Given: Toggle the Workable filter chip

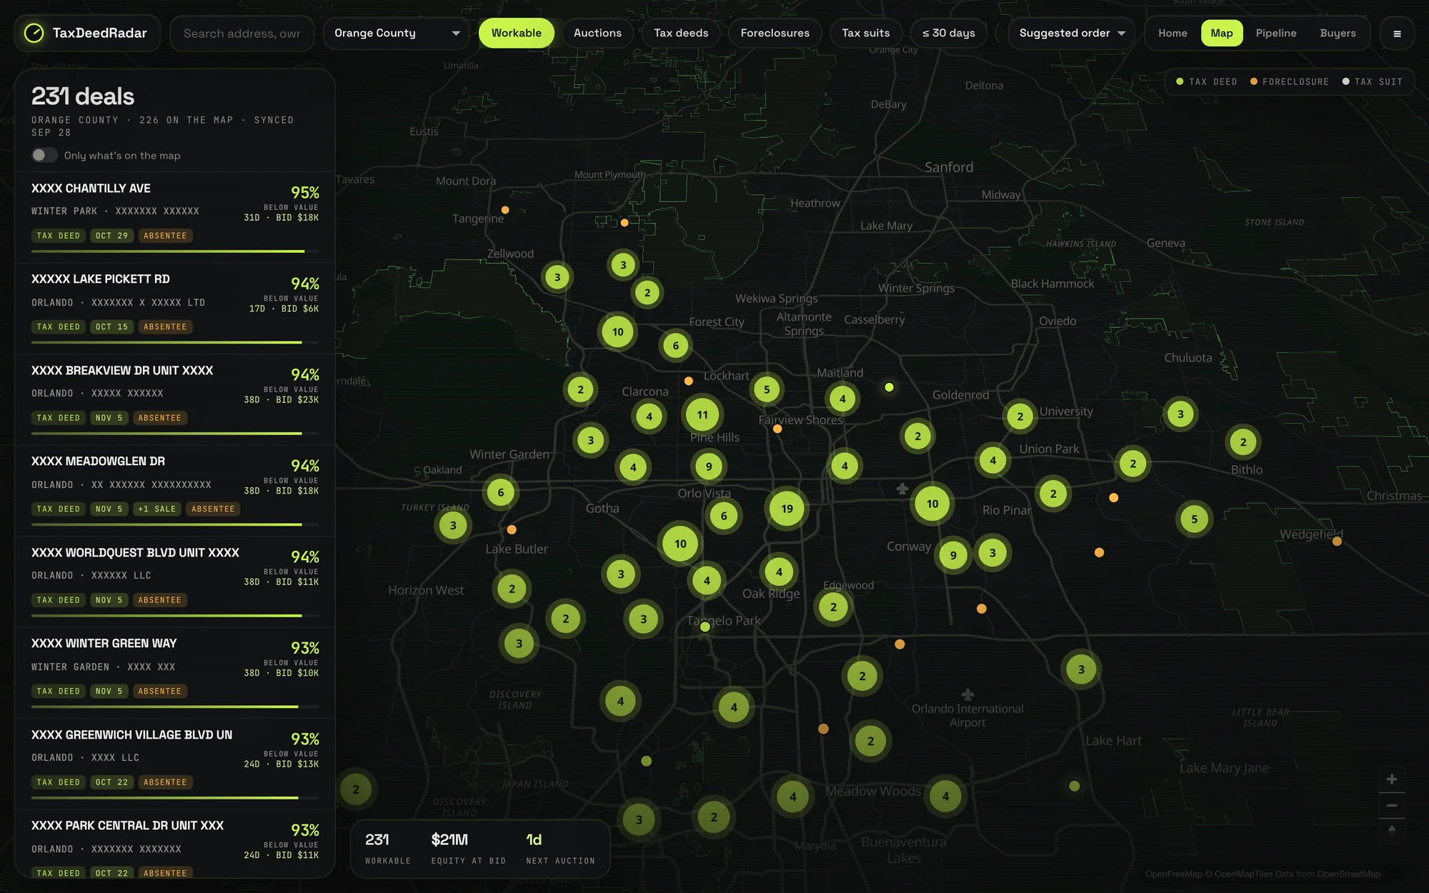Looking at the screenshot, I should pos(516,33).
